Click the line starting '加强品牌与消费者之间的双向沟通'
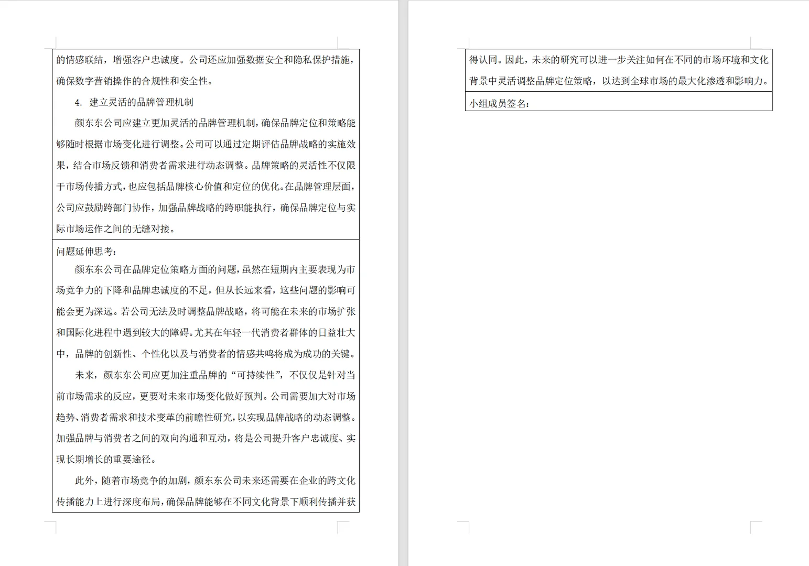Image resolution: width=809 pixels, height=566 pixels. [206, 438]
